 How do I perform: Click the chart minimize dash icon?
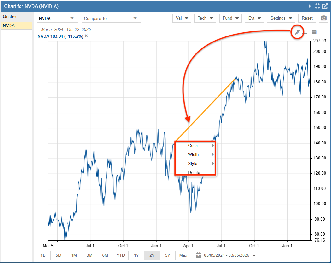305,34
